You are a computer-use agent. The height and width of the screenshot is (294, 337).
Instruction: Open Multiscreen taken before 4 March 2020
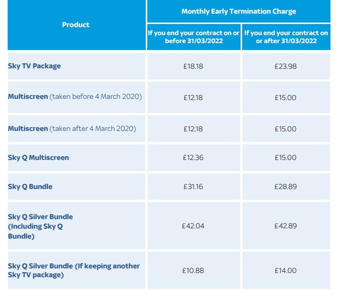coord(75,97)
